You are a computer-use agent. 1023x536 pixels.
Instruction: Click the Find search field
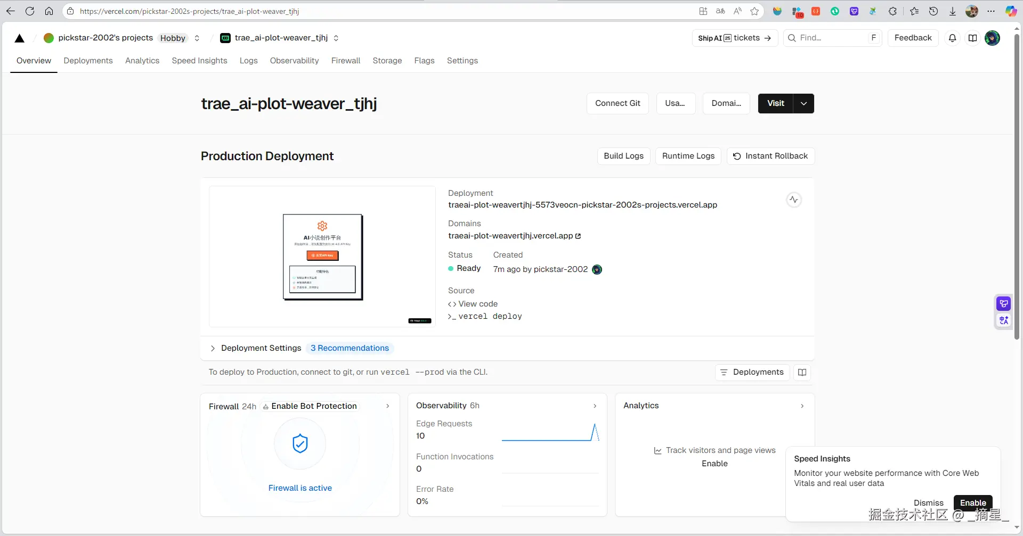click(833, 38)
